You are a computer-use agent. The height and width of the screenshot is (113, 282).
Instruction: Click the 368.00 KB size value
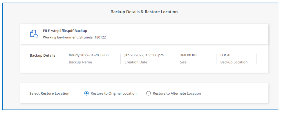coord(188,55)
